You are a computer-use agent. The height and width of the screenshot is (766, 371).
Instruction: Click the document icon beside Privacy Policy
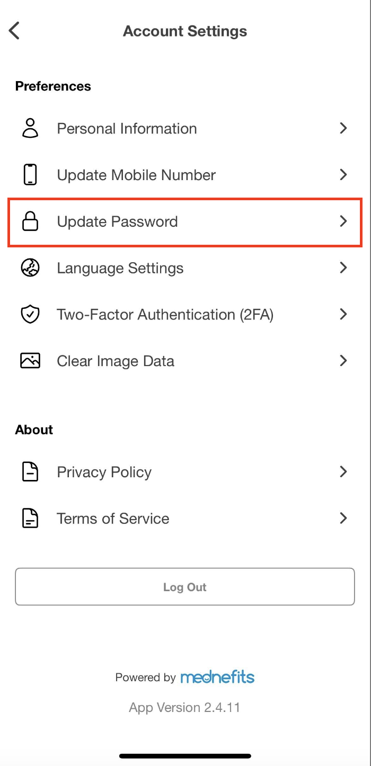[30, 471]
